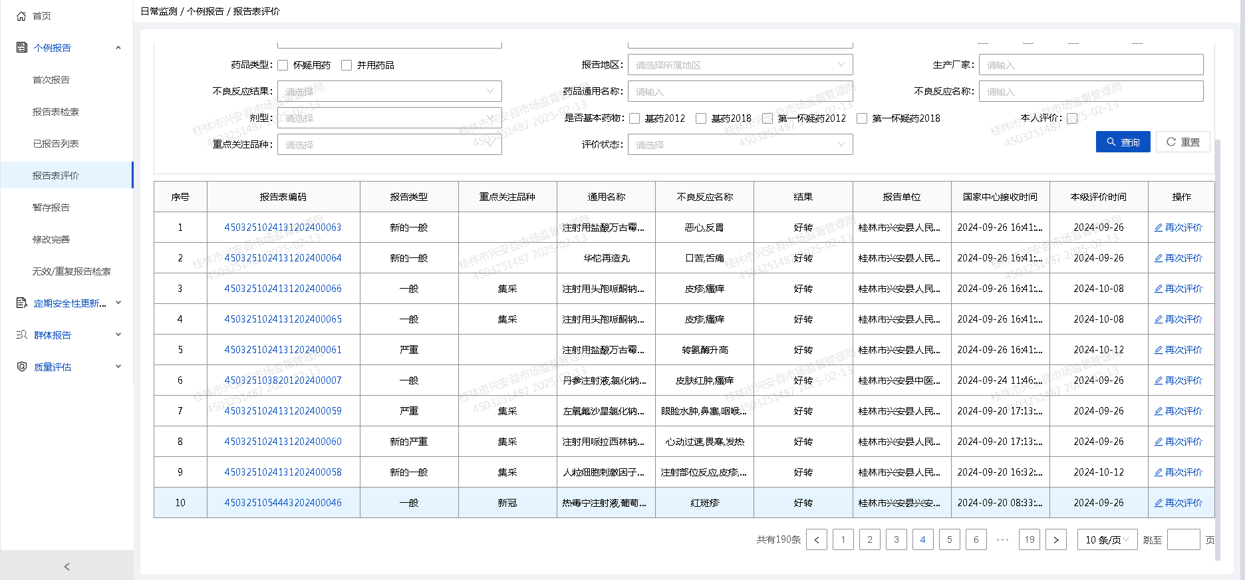The image size is (1245, 580).
Task: Open the 评价状态 dropdown
Action: click(x=740, y=144)
